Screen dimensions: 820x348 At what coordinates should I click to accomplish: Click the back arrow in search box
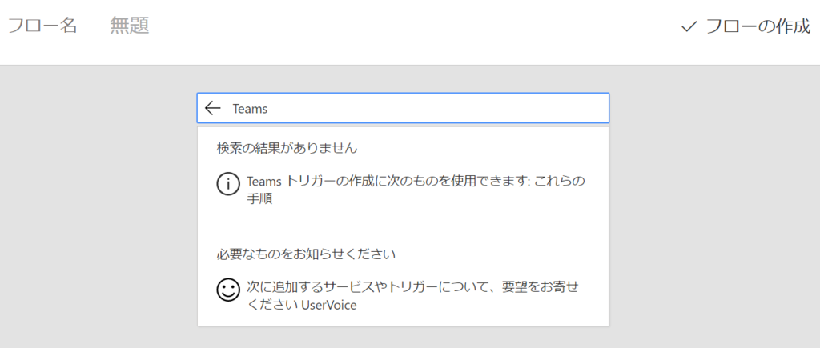pos(212,108)
